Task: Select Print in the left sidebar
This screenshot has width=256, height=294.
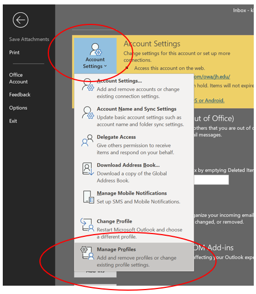Action: point(14,52)
